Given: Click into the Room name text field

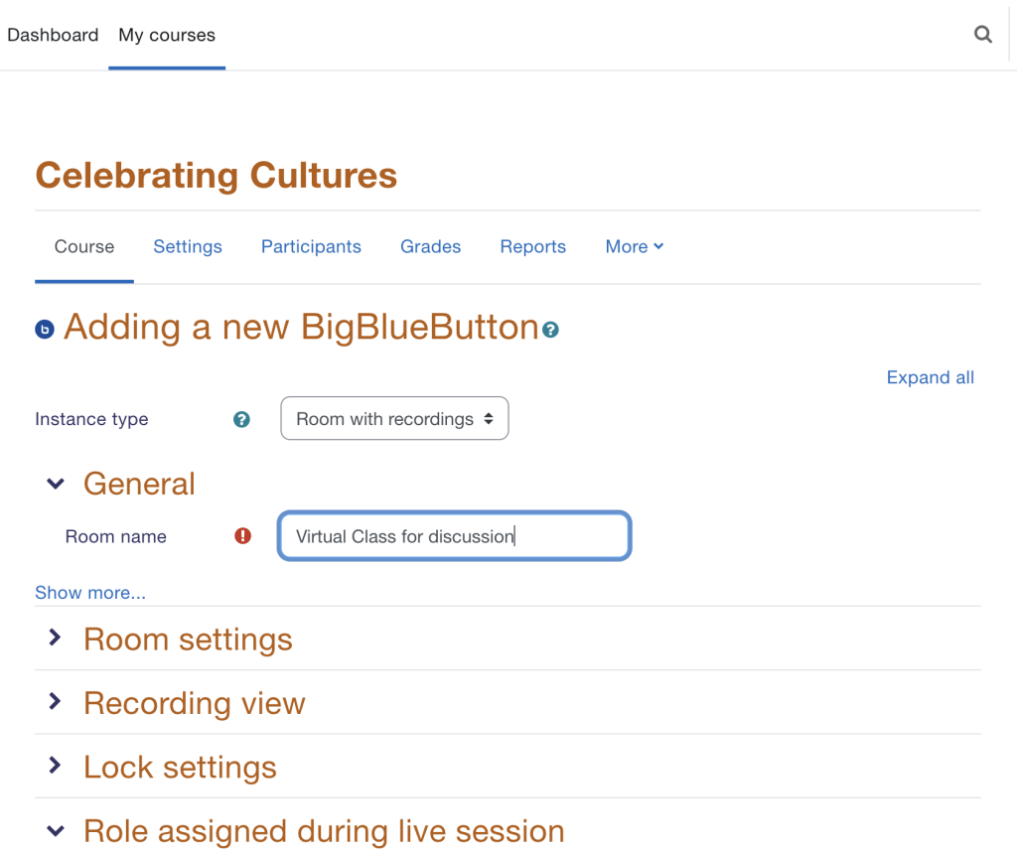Looking at the screenshot, I should tap(455, 536).
